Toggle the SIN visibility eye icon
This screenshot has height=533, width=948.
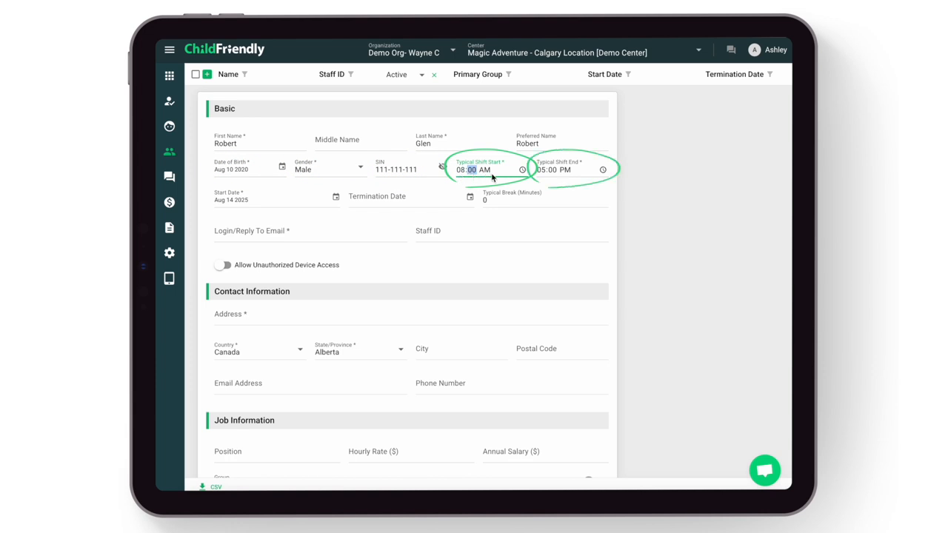(x=441, y=167)
